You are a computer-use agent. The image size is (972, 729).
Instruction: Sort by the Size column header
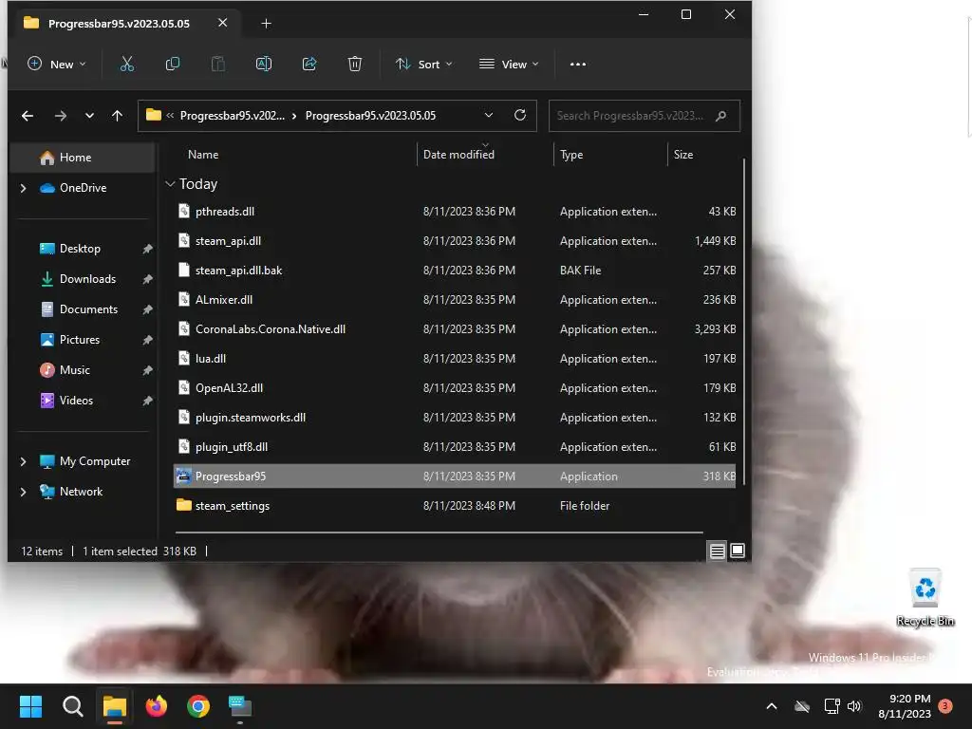(683, 155)
